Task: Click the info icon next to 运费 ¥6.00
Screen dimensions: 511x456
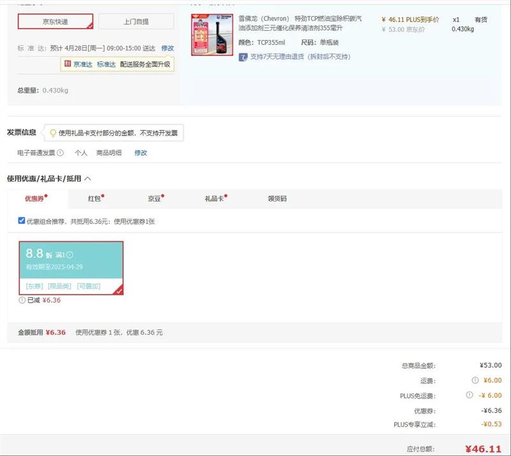Action: [x=475, y=380]
